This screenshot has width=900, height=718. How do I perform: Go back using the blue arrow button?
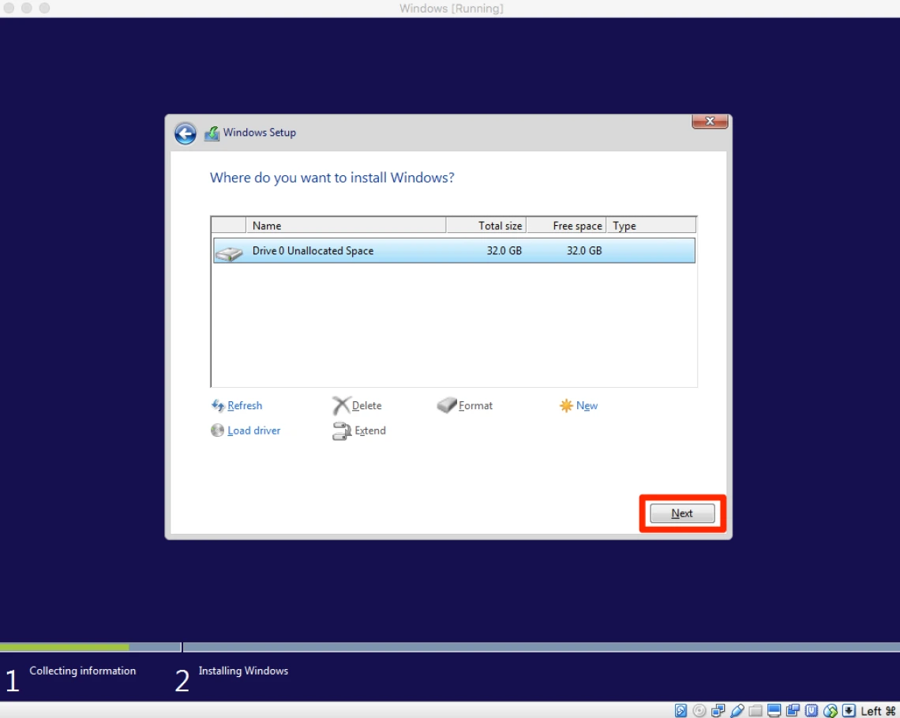(x=185, y=133)
